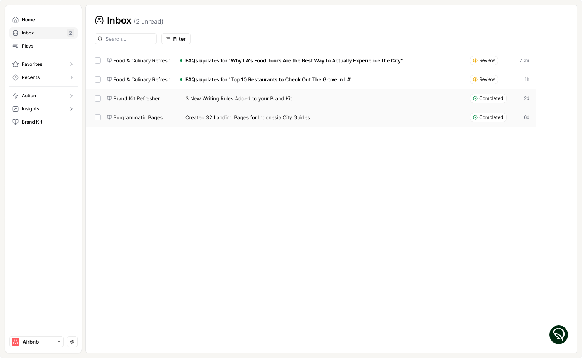
Task: Click the Review badge on the Grove notification
Action: pyautogui.click(x=484, y=79)
